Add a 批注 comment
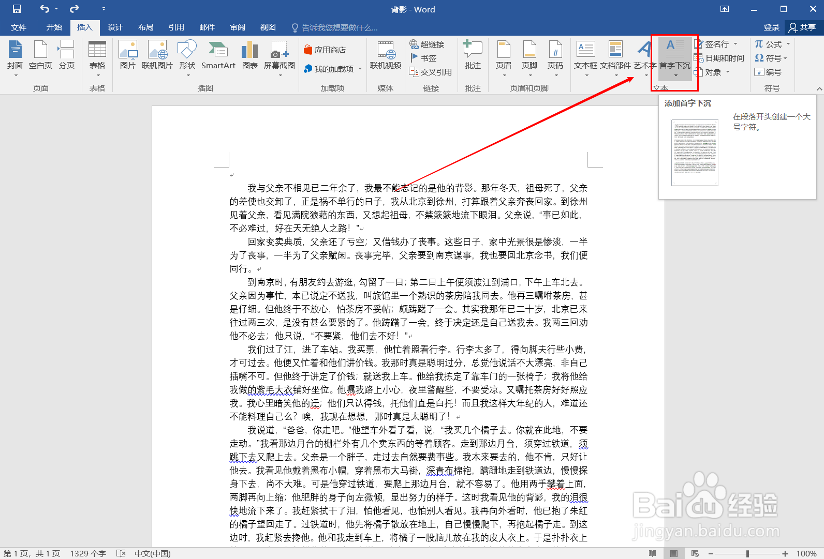 click(473, 55)
